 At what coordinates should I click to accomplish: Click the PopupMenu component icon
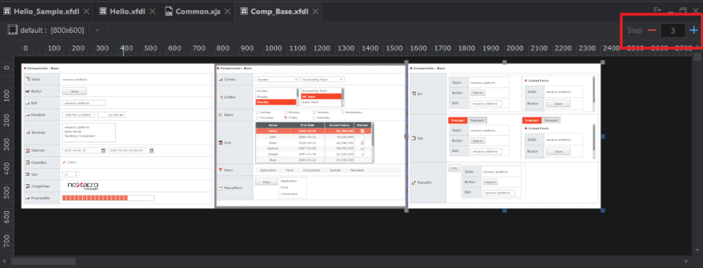coord(220,188)
